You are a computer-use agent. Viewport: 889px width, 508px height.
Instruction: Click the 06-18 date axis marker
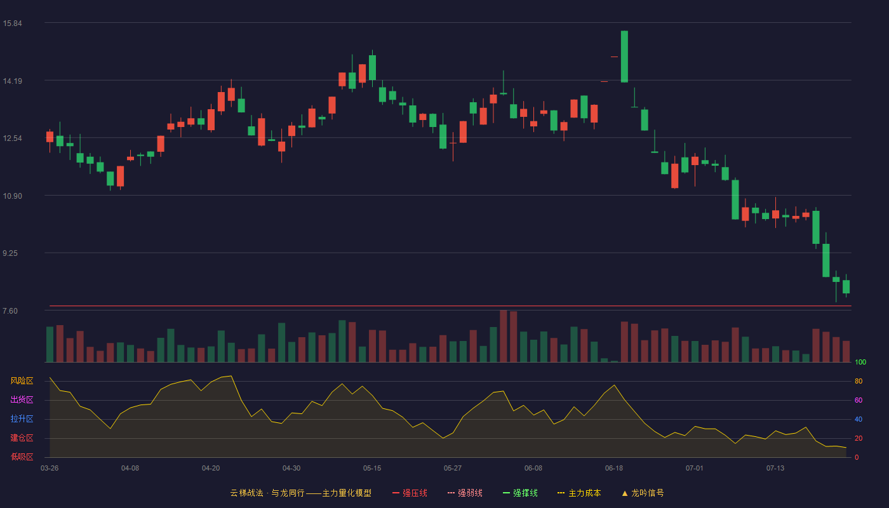click(x=614, y=468)
